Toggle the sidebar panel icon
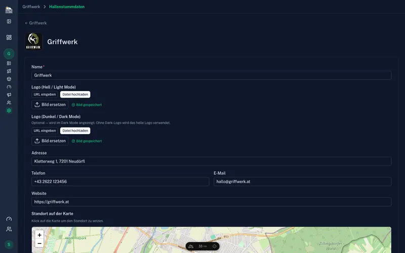Image resolution: width=405 pixels, height=253 pixels. 9,21
